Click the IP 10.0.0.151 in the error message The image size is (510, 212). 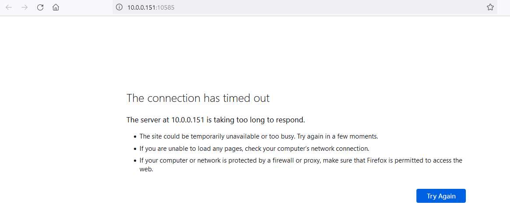[x=187, y=120]
